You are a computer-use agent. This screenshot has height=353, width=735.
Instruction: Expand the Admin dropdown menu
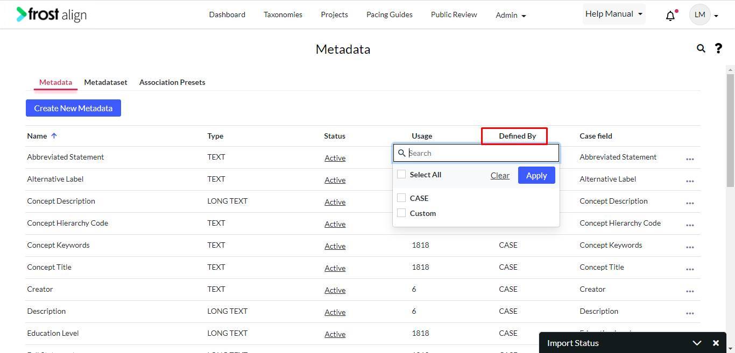[511, 15]
